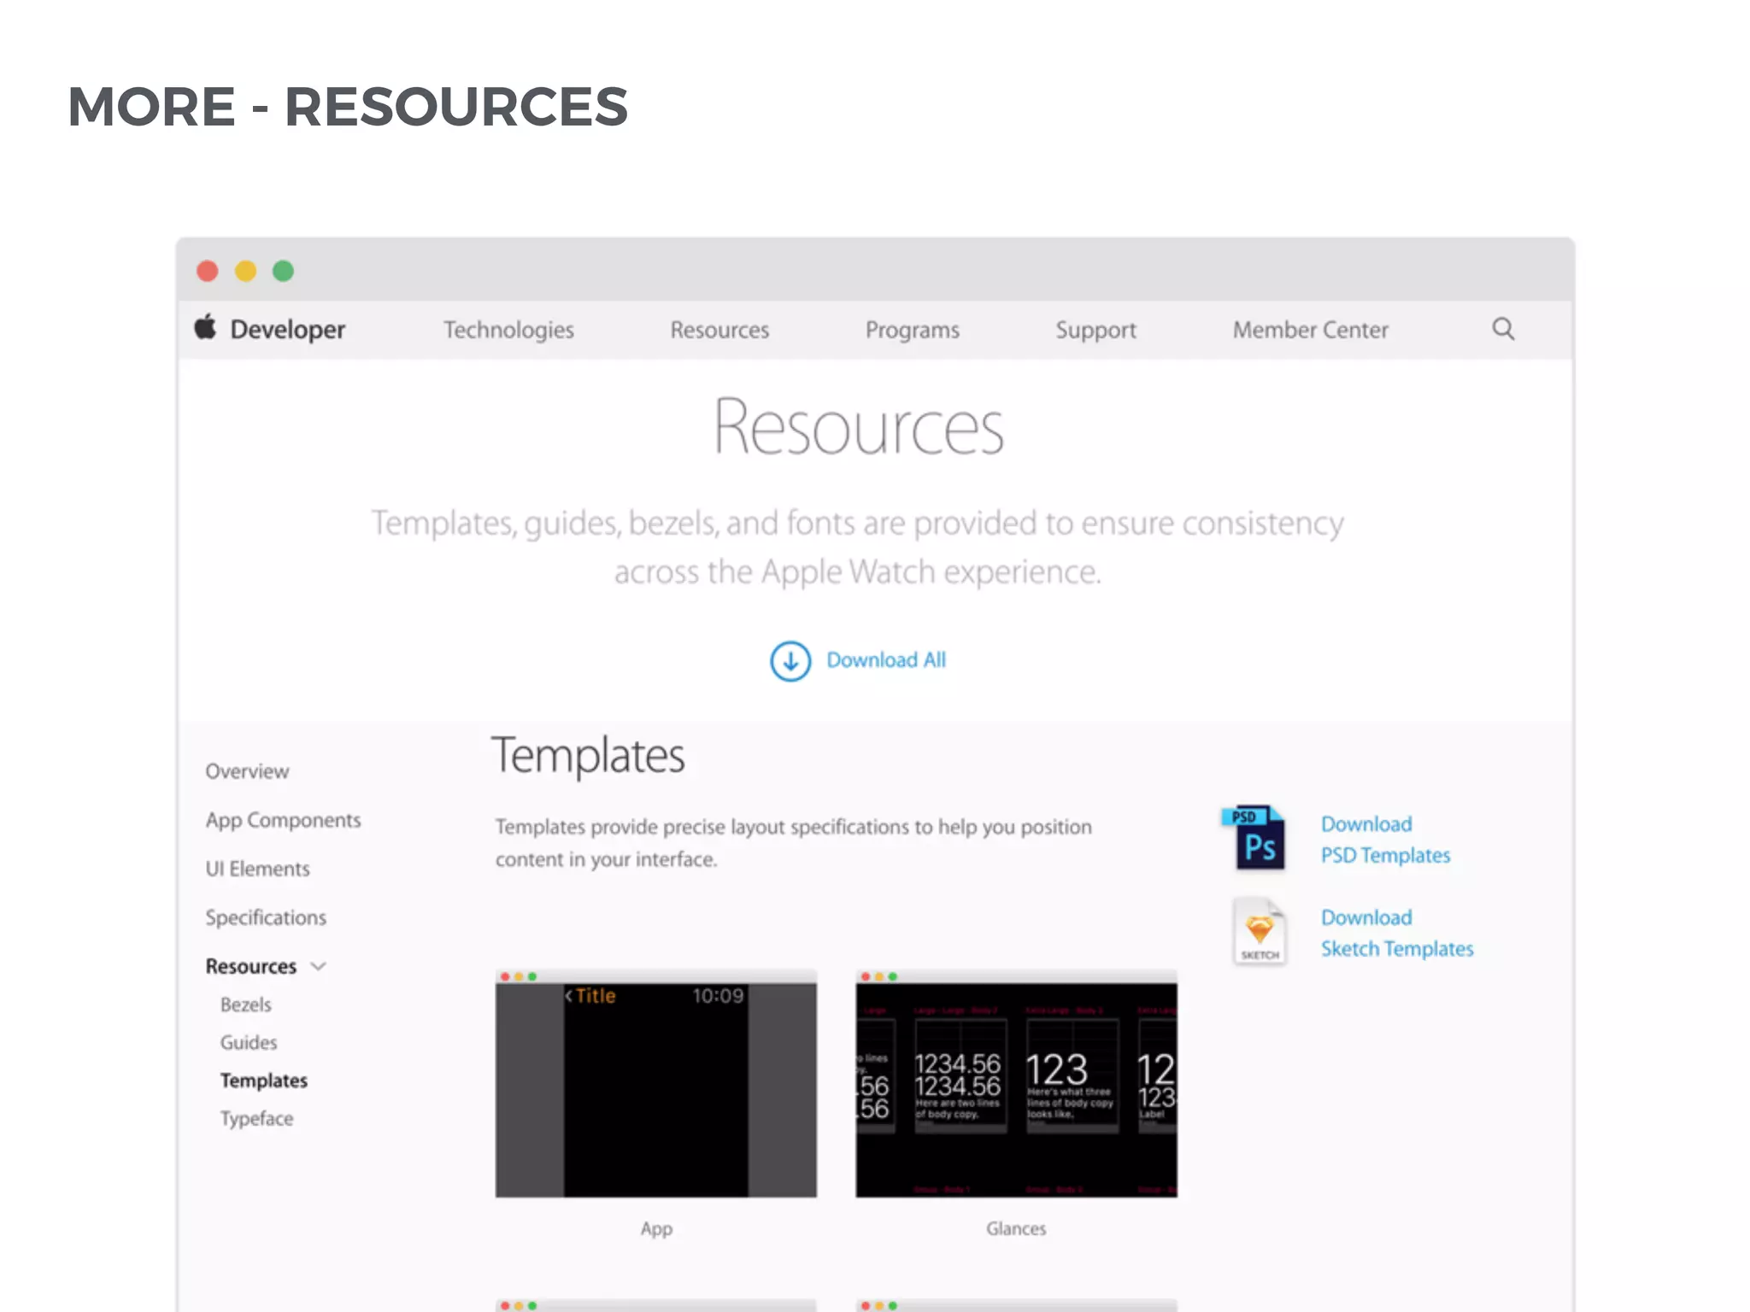Click the App caption text
1750x1312 pixels.
[x=656, y=1229]
